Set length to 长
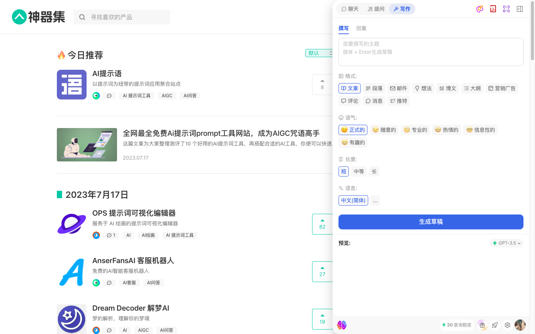 (x=374, y=171)
